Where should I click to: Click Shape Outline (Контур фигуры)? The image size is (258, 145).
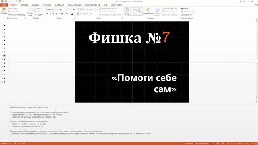169,12
